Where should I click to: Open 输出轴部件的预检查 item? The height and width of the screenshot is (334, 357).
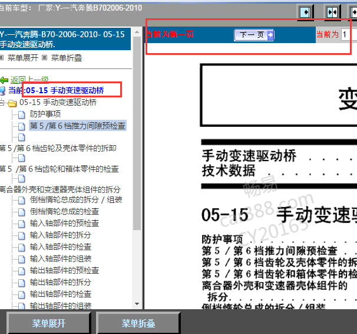tap(64, 271)
